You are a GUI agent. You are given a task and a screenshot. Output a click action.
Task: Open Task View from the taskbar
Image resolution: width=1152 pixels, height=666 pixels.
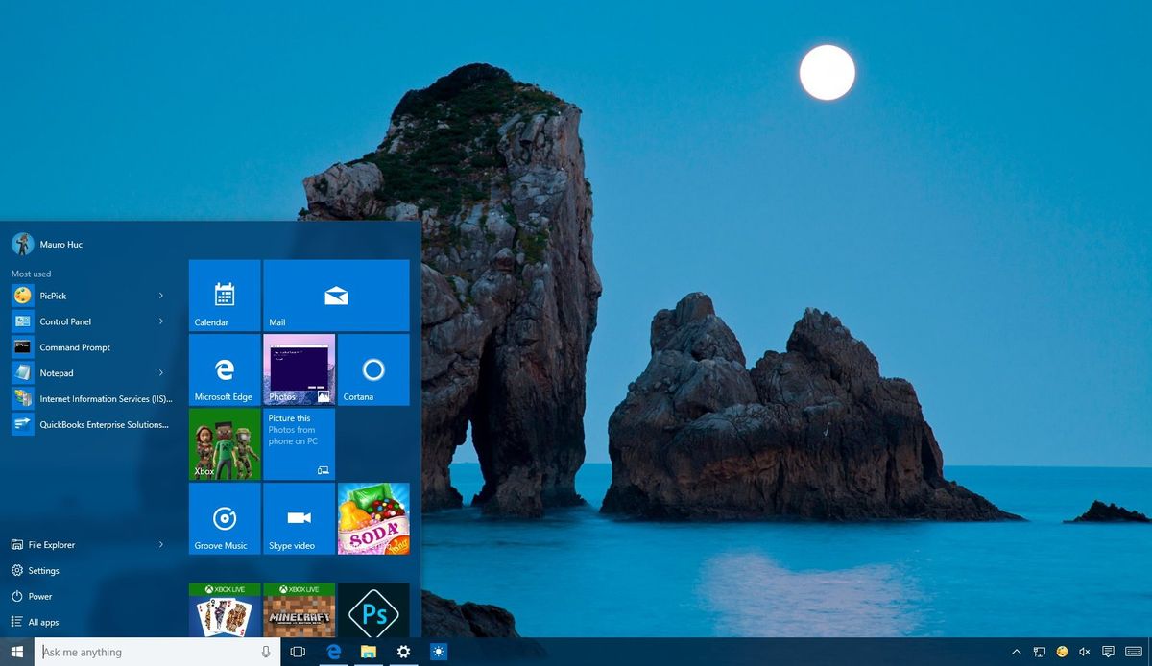point(298,652)
